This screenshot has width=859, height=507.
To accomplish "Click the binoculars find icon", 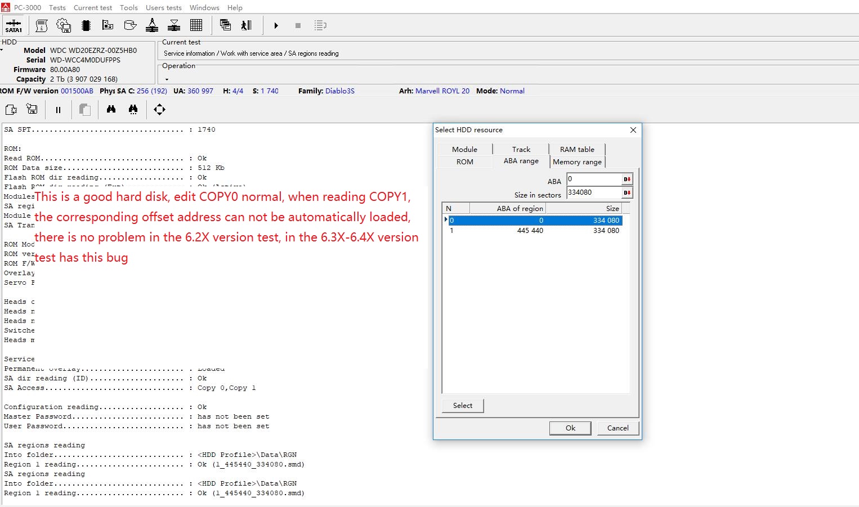I will point(111,109).
